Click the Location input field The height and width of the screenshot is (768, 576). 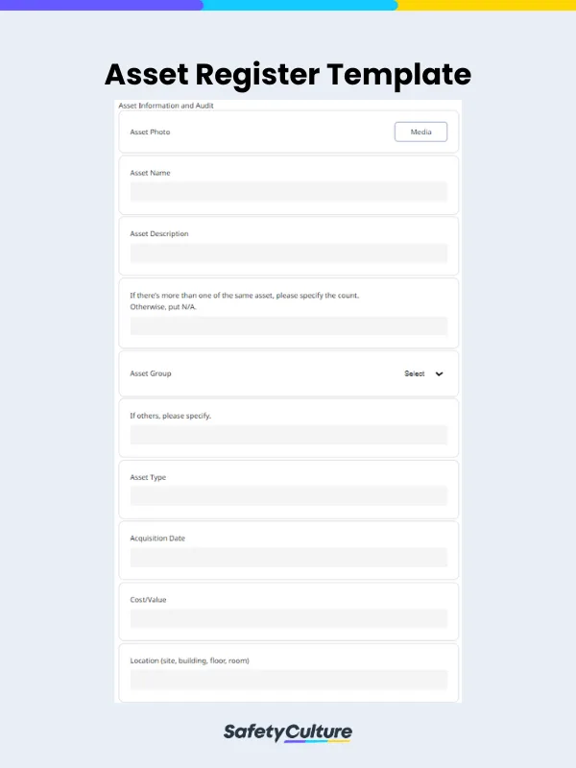(288, 680)
